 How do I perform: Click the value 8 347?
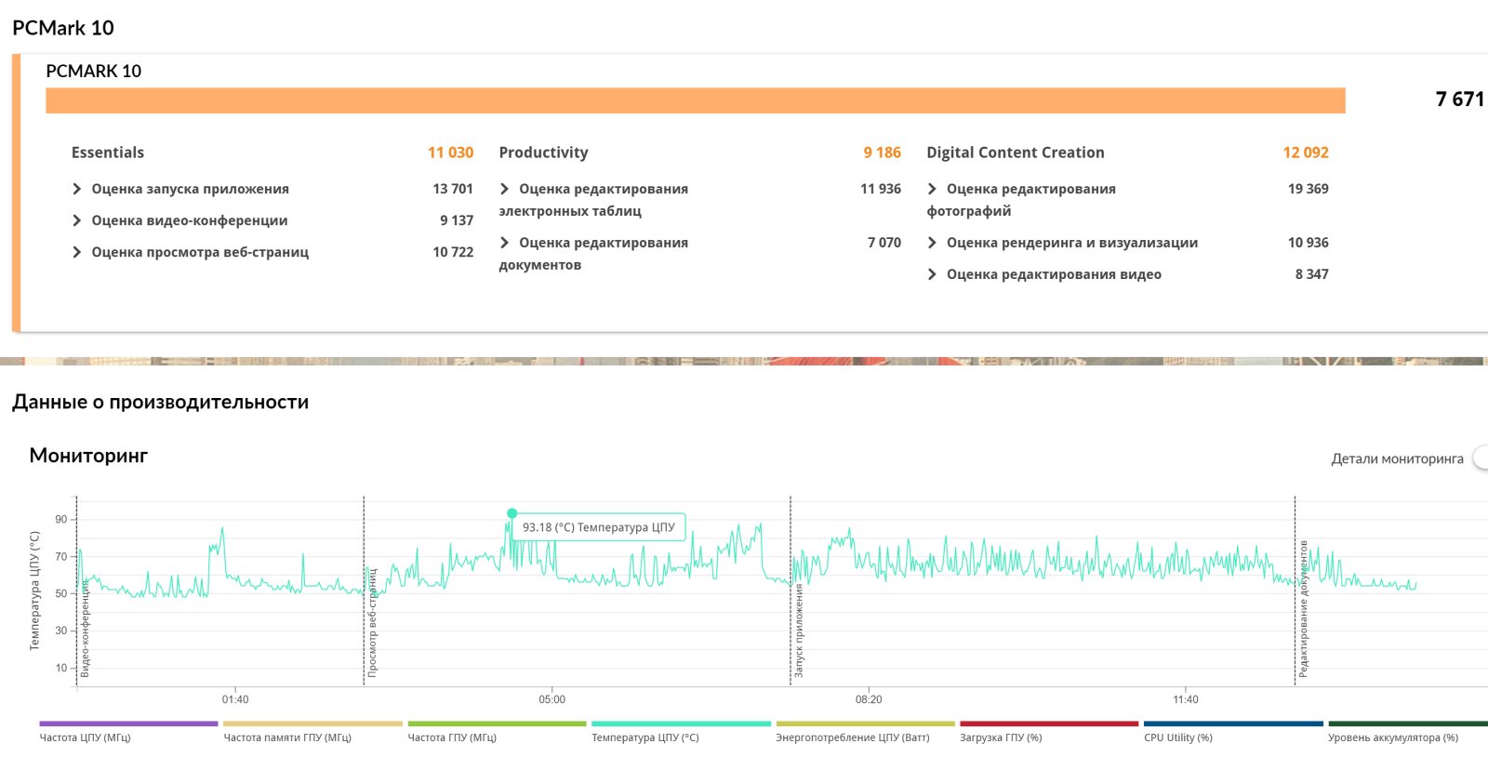1312,274
